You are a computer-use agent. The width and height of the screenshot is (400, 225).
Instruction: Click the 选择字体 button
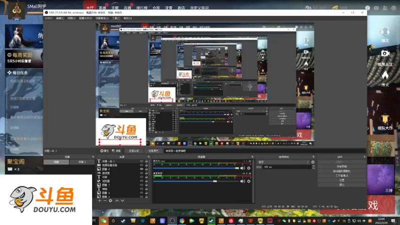tap(133, 151)
